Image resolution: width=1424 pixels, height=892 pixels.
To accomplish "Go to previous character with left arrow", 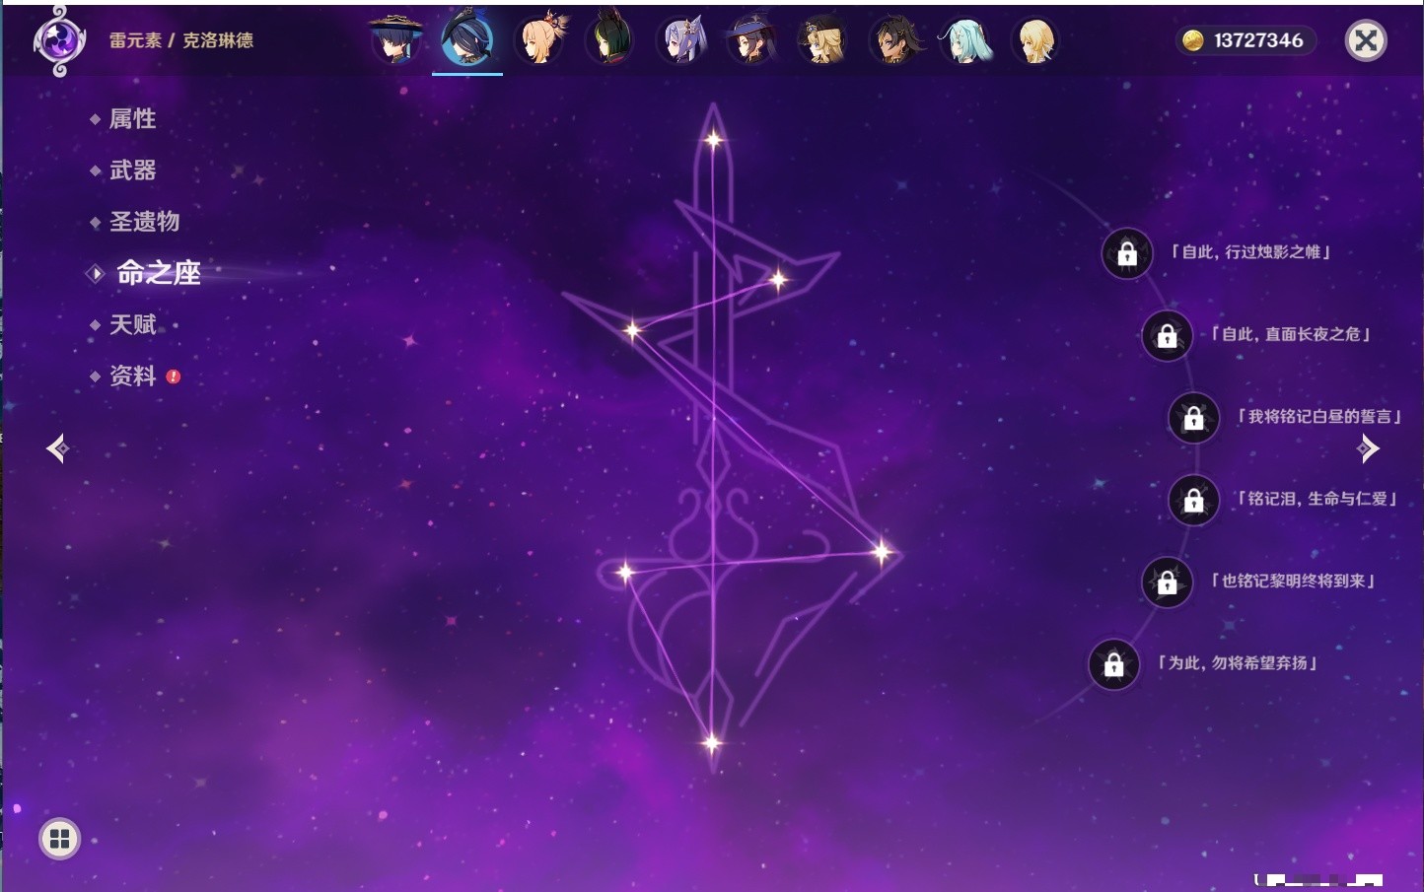I will tap(57, 448).
